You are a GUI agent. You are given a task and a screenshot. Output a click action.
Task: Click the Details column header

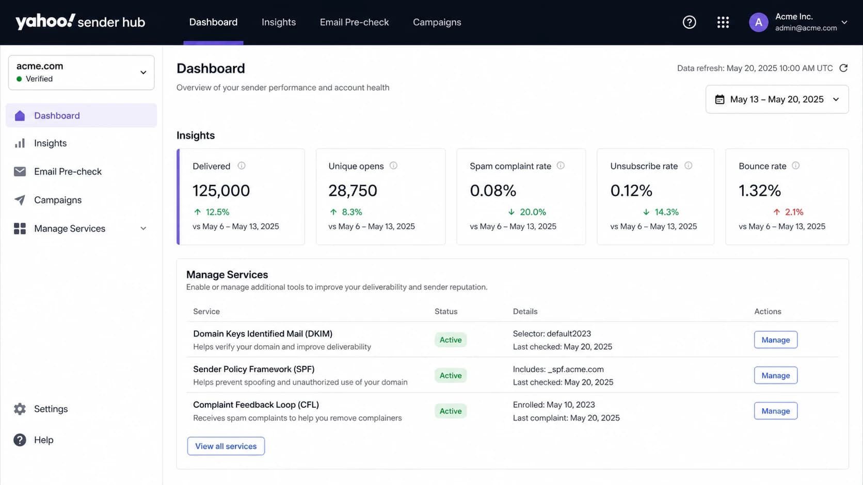coord(525,311)
